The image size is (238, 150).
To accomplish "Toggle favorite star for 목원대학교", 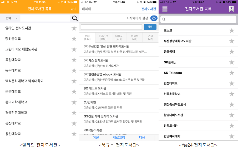I will [74, 60].
